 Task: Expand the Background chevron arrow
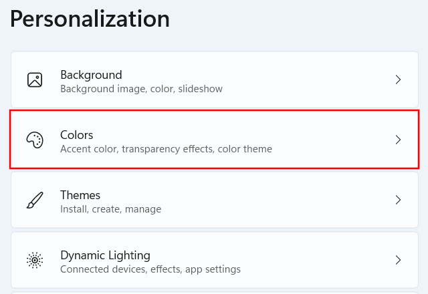click(x=398, y=80)
